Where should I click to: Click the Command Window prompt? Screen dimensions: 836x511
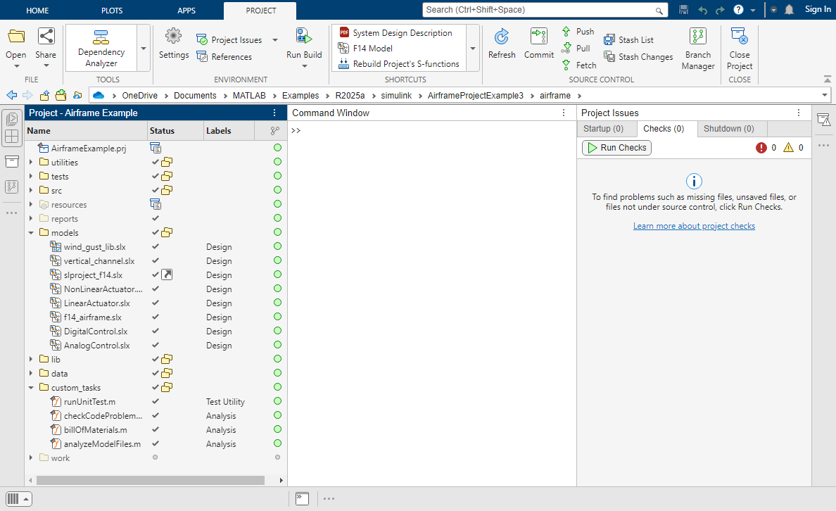296,131
